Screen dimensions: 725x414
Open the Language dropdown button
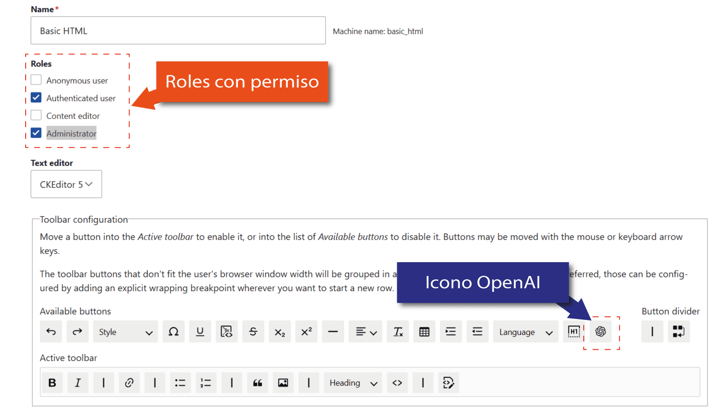(x=526, y=332)
